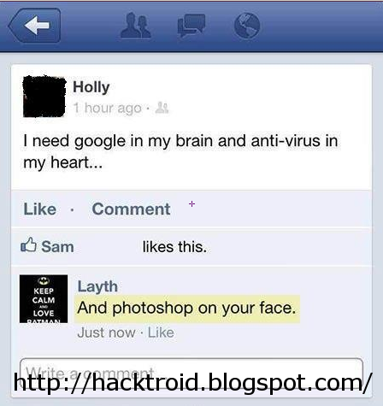Viewport: 383px width, 406px height.
Task: Click the post text about google
Action: pos(180,151)
